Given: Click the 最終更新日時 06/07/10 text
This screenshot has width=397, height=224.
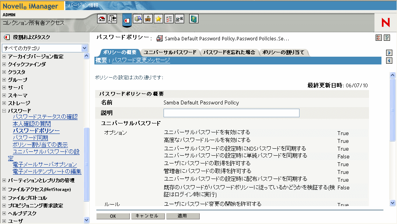Looking at the screenshot, I should (338, 85).
